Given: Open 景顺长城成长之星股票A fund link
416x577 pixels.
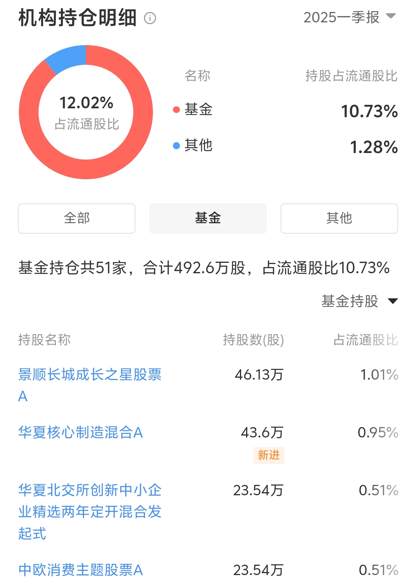Looking at the screenshot, I should (x=90, y=385).
